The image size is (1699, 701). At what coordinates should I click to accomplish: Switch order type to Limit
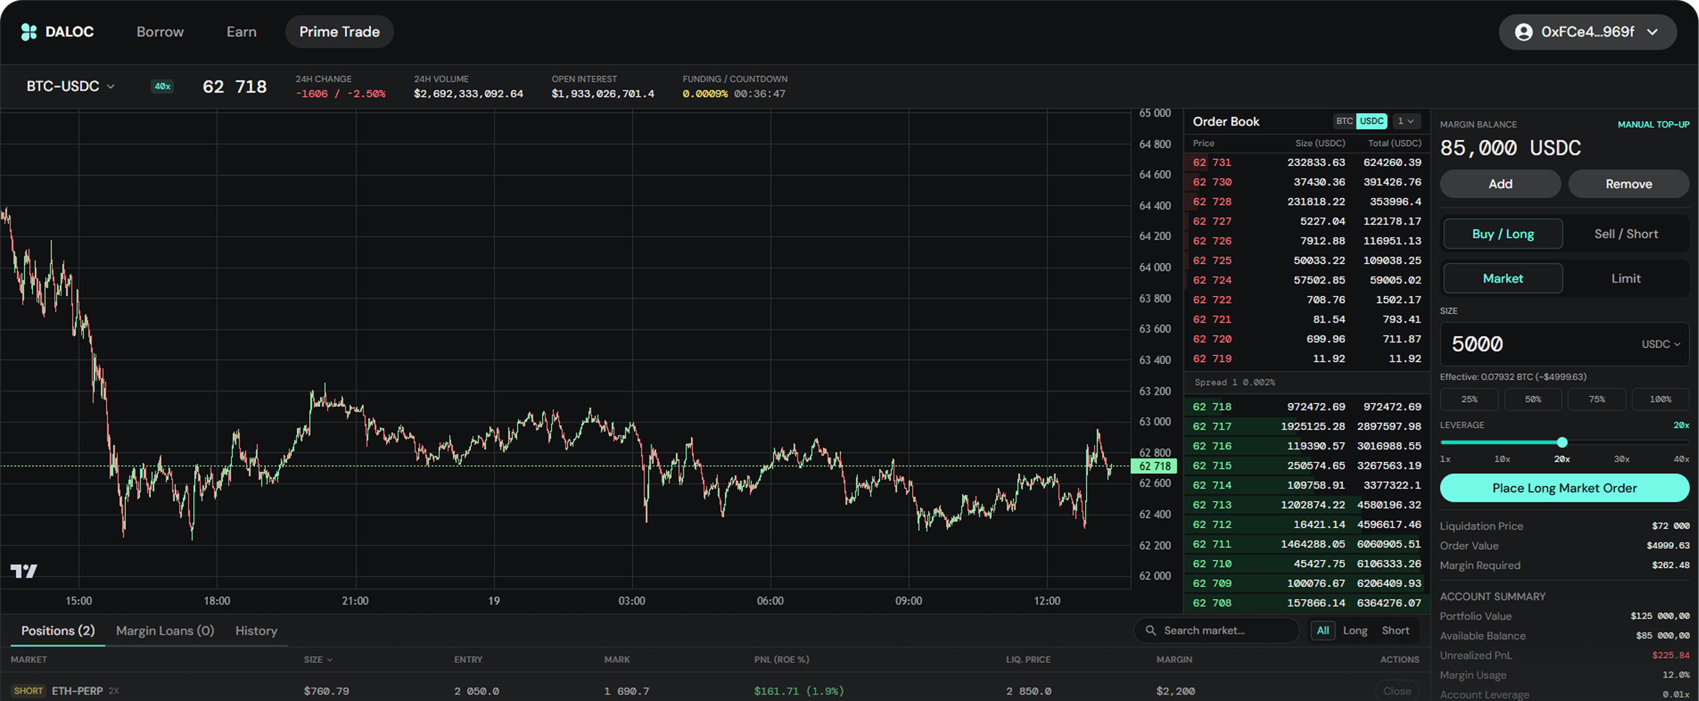[1626, 278]
